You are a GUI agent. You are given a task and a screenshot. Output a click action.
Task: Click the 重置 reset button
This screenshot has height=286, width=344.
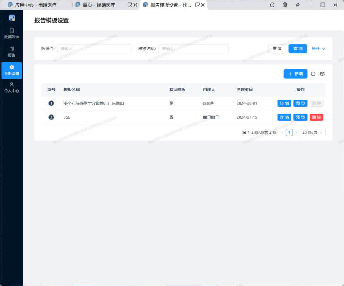pyautogui.click(x=277, y=48)
